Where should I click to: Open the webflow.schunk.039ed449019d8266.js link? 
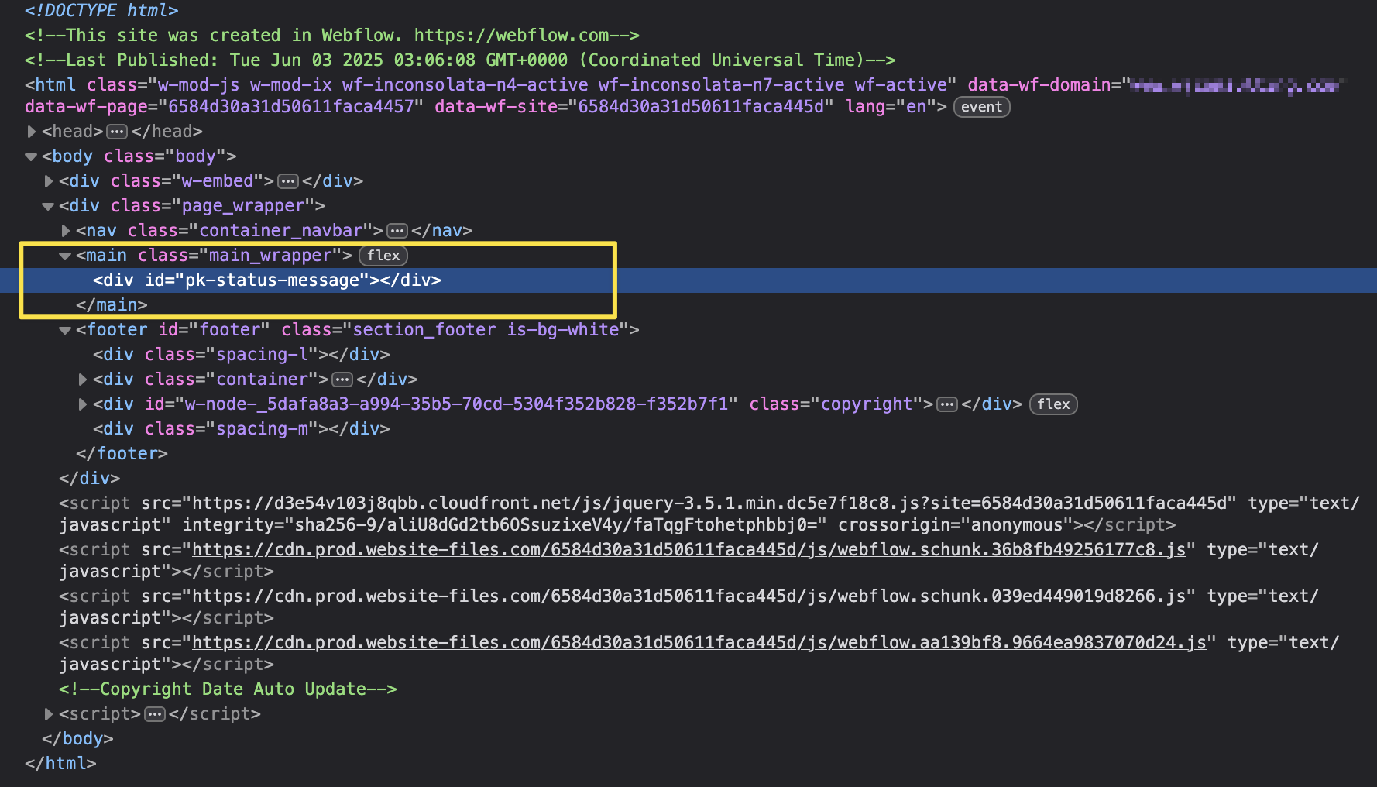click(689, 596)
